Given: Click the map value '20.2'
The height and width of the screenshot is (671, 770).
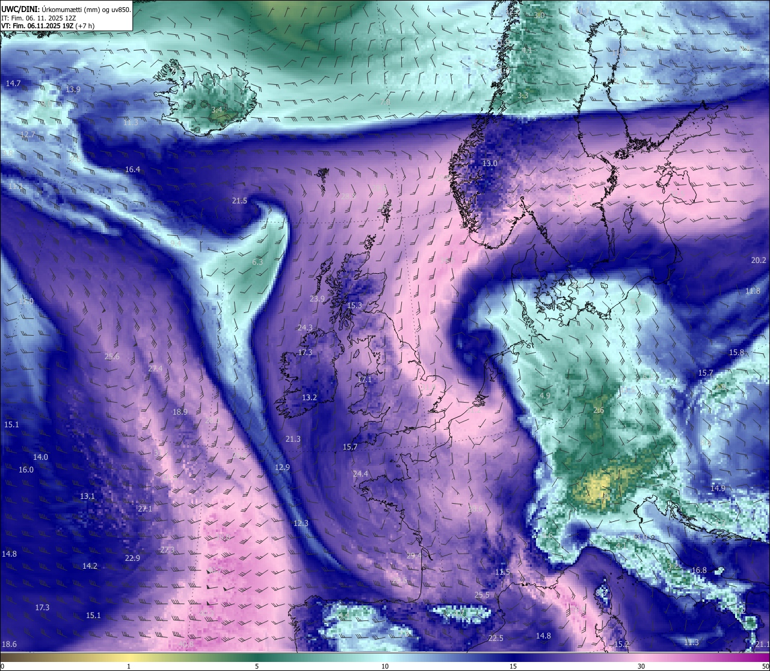Looking at the screenshot, I should tap(759, 261).
